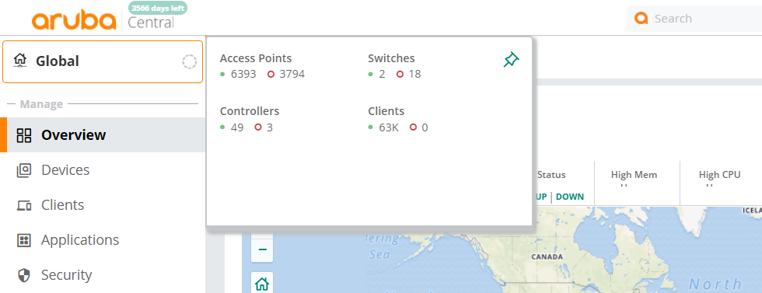Screen dimensions: 762x293
Task: Click the Aruba Central logo
Action: pos(102,20)
